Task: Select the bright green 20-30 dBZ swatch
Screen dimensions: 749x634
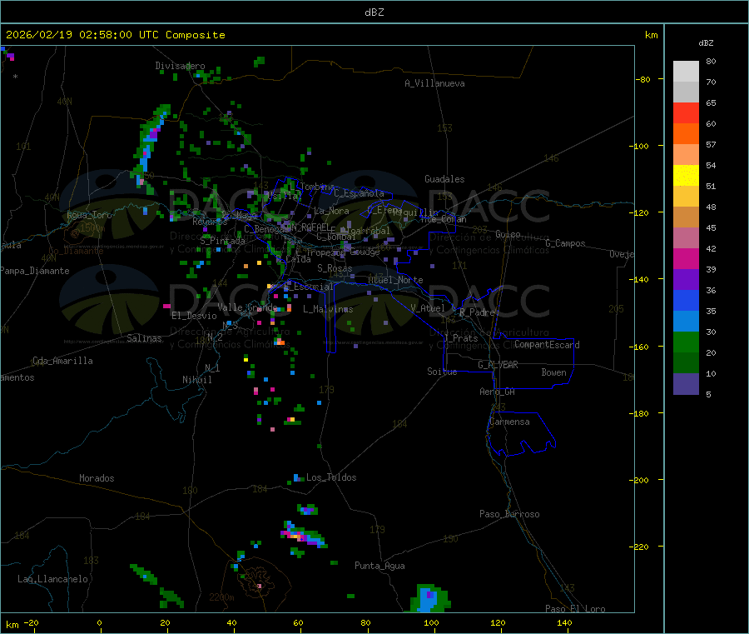Action: [x=686, y=342]
